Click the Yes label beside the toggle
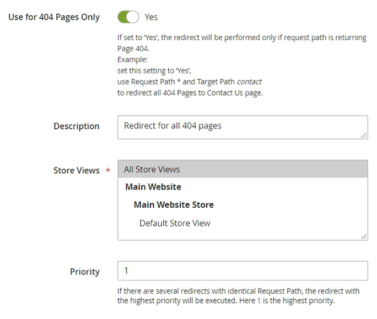377x319 pixels. pyautogui.click(x=151, y=17)
